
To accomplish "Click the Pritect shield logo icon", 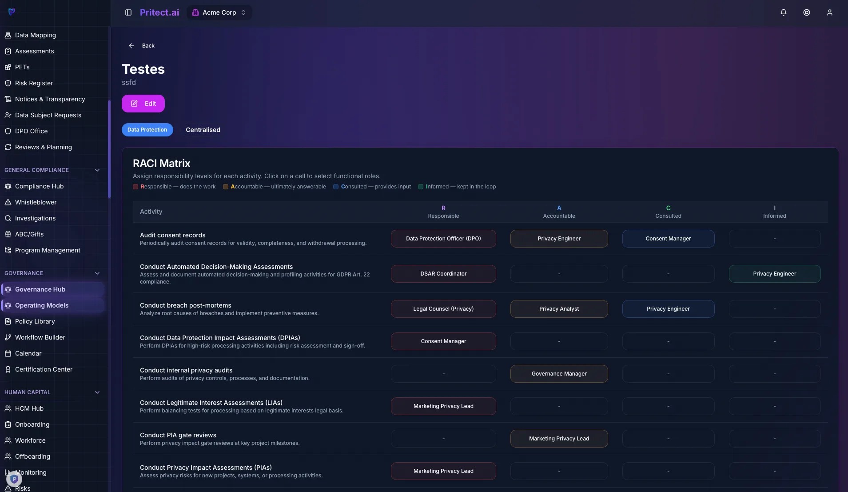I will tap(12, 12).
